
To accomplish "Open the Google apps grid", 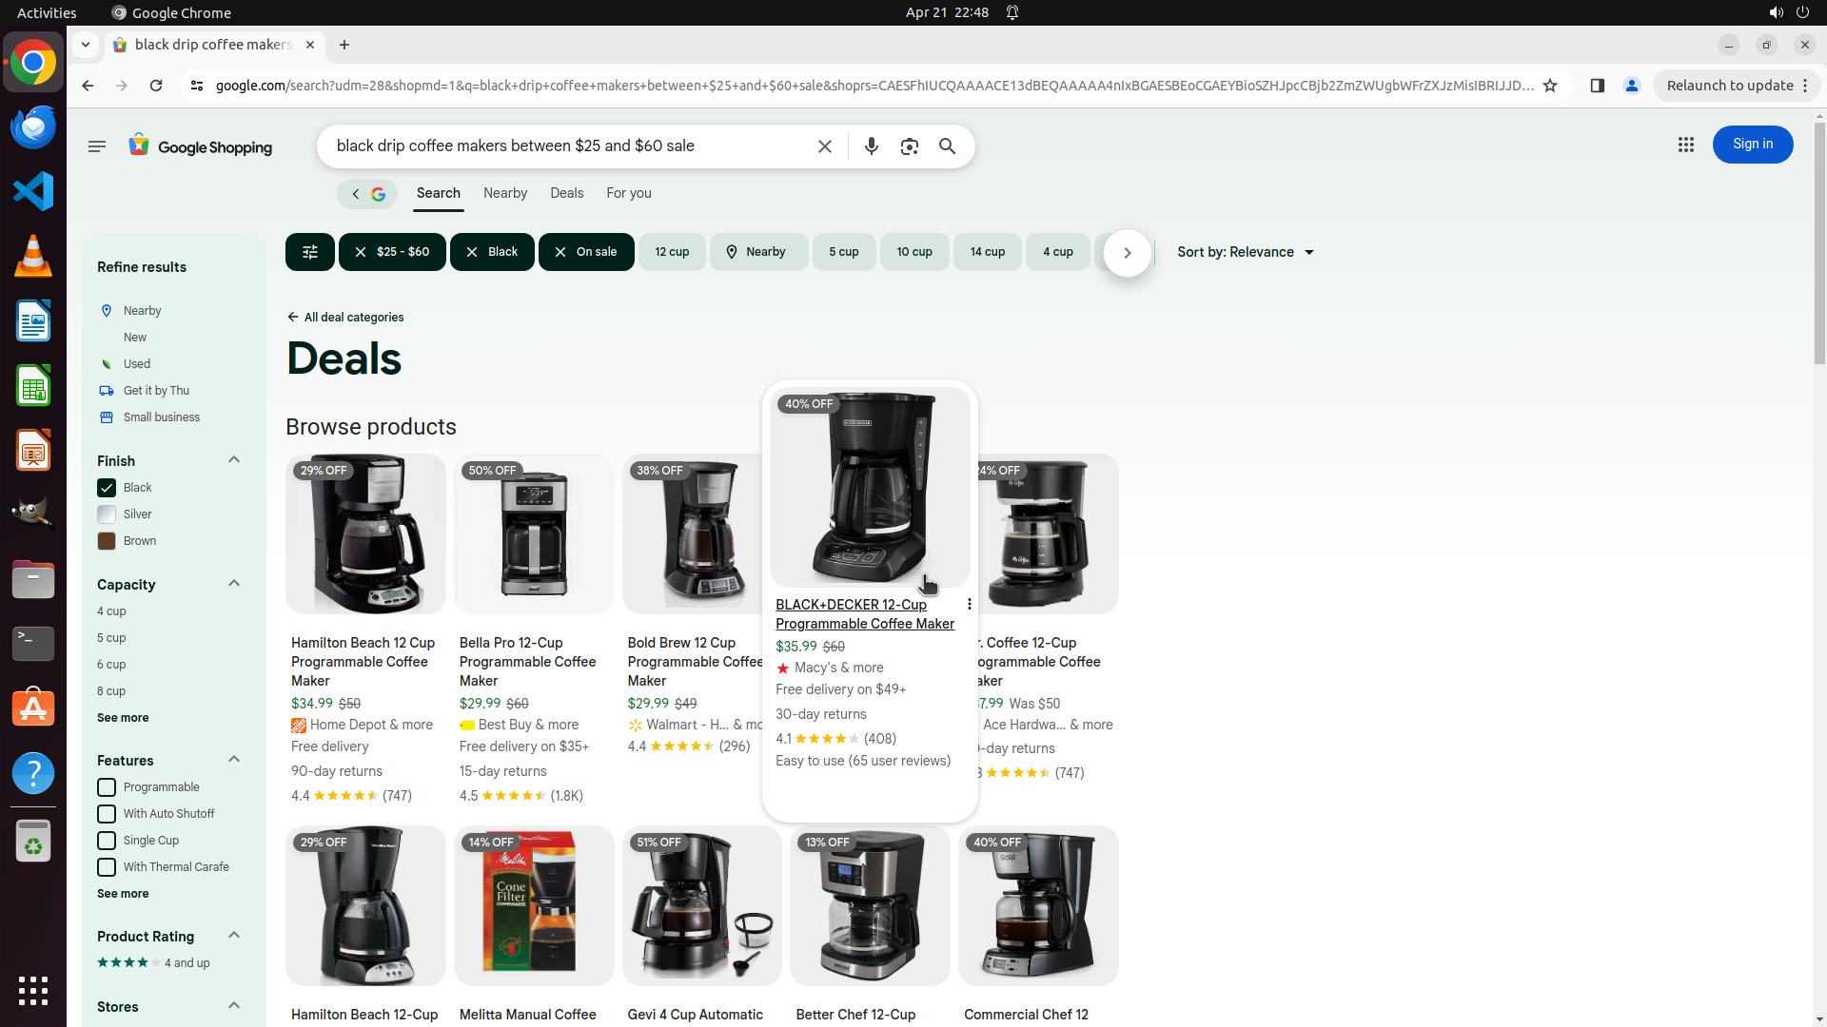I will click(x=1685, y=145).
